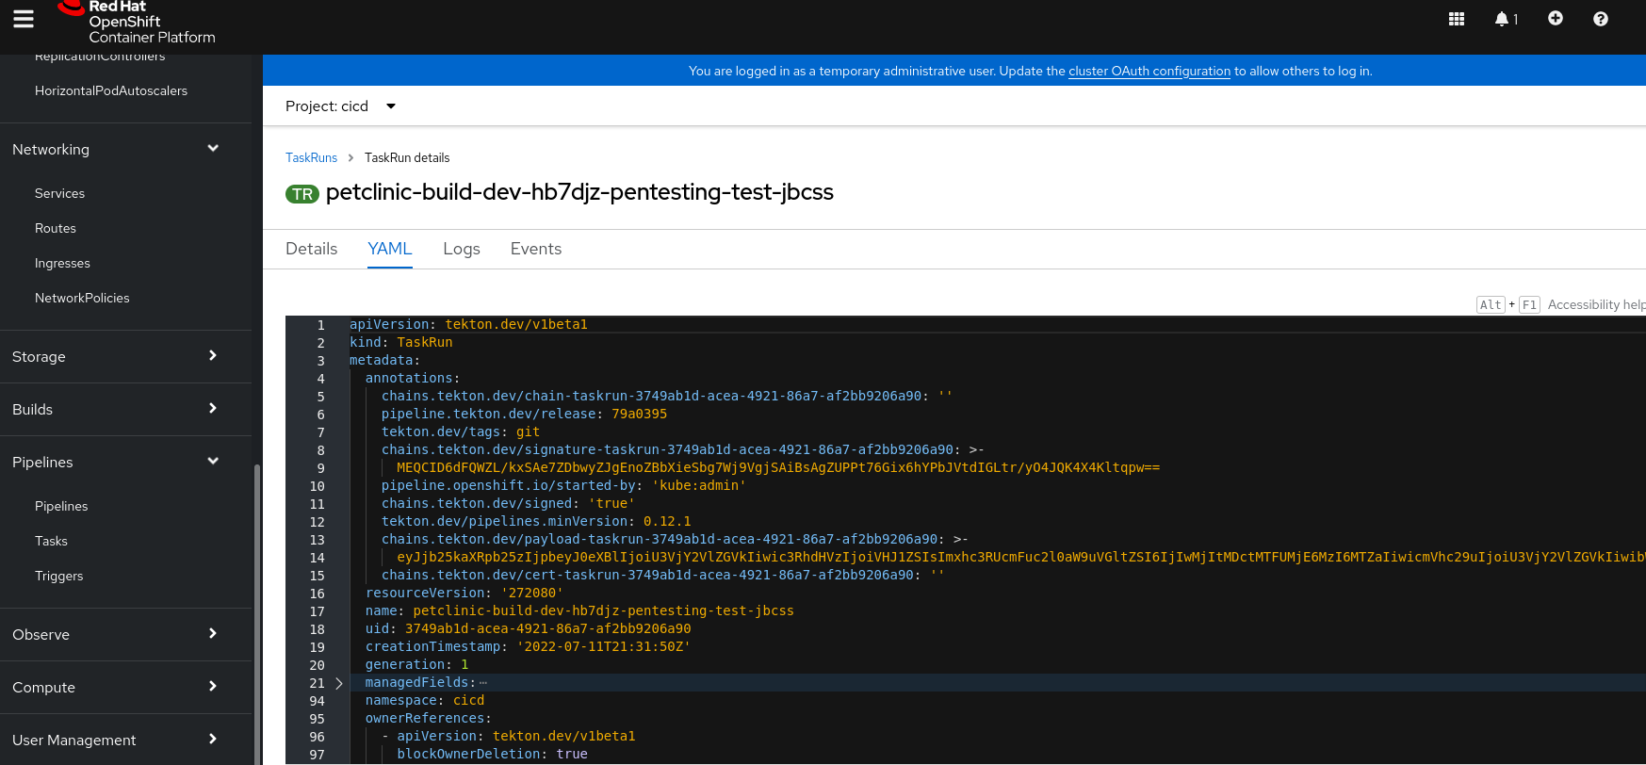Click 'tekton.dev/tags: git' line

(x=461, y=431)
